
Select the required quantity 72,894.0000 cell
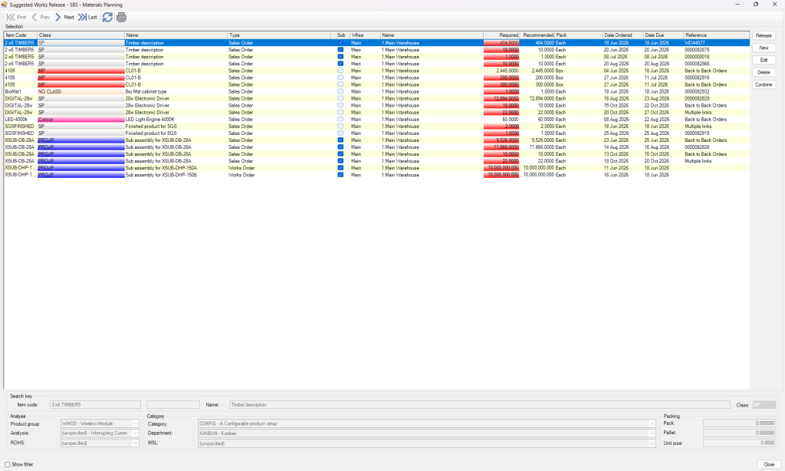501,99
